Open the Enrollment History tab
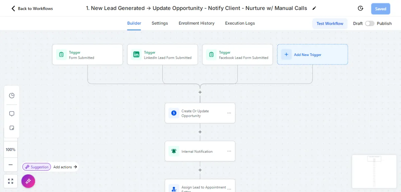 click(196, 23)
